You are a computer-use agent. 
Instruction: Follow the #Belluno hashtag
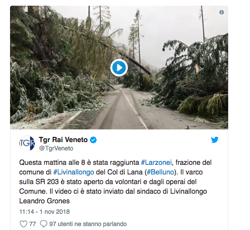(x=160, y=172)
